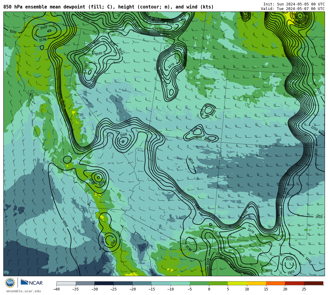Click the Valid time label
328x295 pixels.
point(293,9)
